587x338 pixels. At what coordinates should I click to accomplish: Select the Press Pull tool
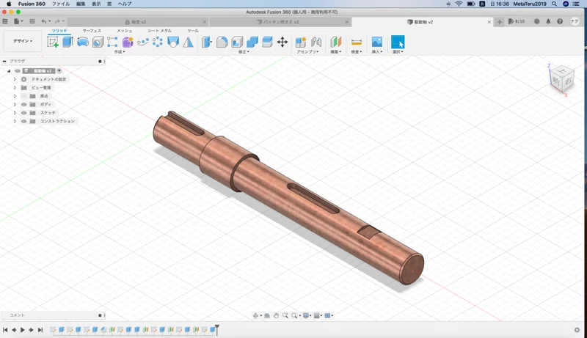[x=207, y=42]
